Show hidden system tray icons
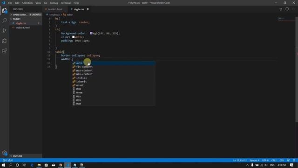 pos(247,165)
